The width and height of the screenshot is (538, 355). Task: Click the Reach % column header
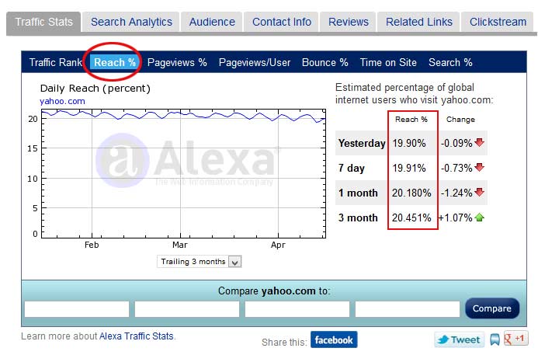(x=411, y=120)
